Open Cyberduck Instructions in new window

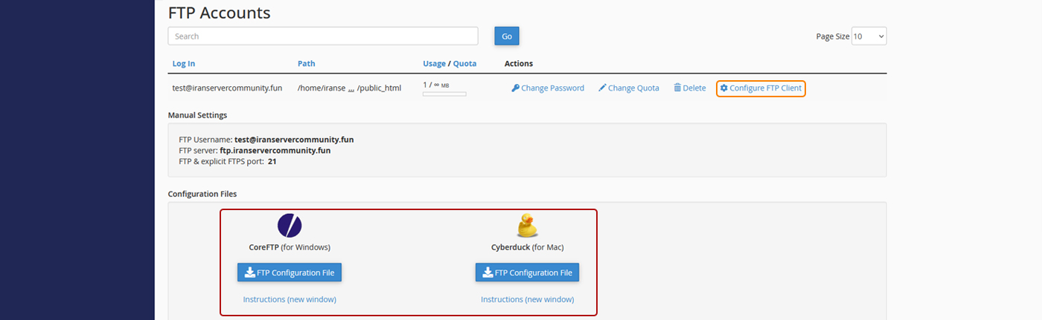[x=527, y=299]
